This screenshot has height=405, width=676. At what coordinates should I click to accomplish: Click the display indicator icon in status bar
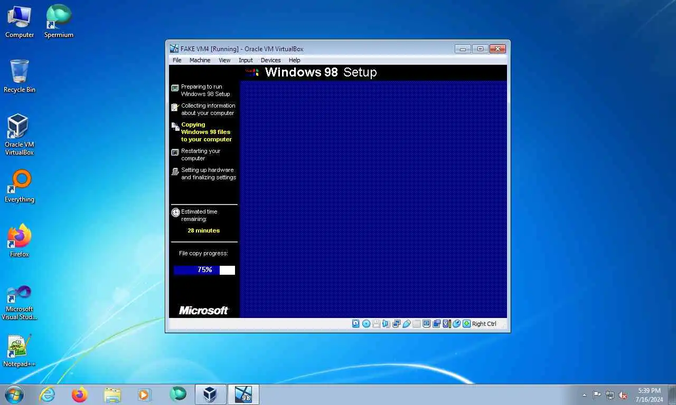click(x=427, y=324)
